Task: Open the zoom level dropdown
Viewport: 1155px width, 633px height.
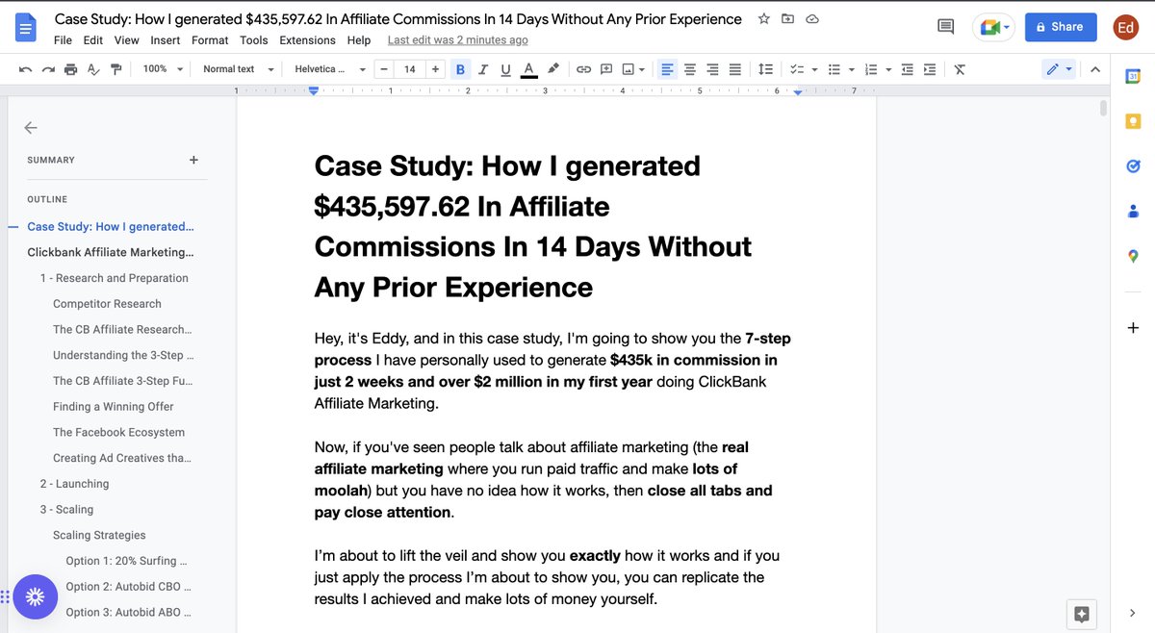Action: click(x=162, y=68)
